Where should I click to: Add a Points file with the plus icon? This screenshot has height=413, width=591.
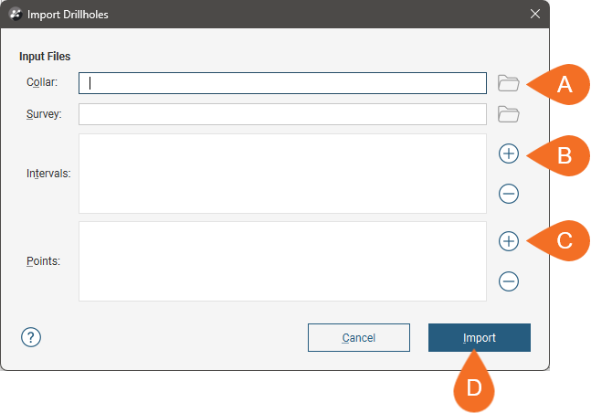pyautogui.click(x=509, y=241)
